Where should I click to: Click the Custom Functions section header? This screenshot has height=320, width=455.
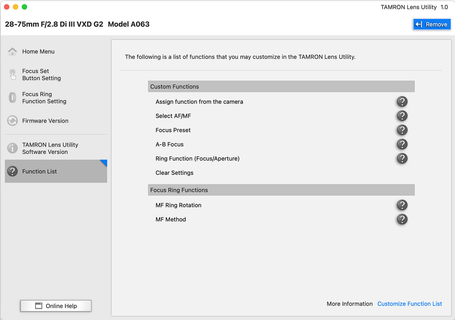click(281, 86)
